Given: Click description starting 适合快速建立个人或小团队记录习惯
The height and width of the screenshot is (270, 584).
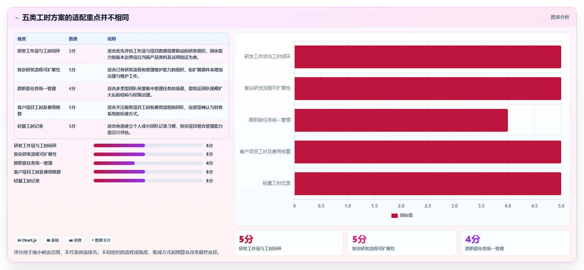Looking at the screenshot, I should 165,130.
